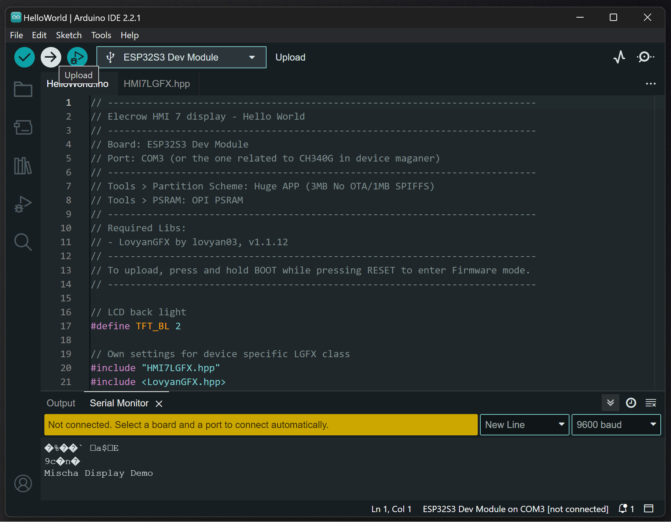Click the serial message input field
The width and height of the screenshot is (671, 522).
pyautogui.click(x=261, y=425)
